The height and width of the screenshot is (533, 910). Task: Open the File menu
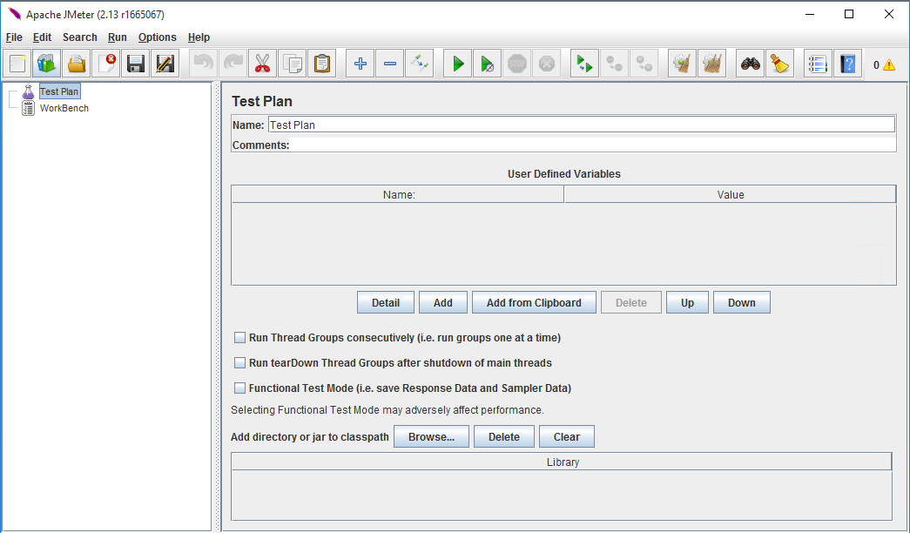pyautogui.click(x=14, y=37)
